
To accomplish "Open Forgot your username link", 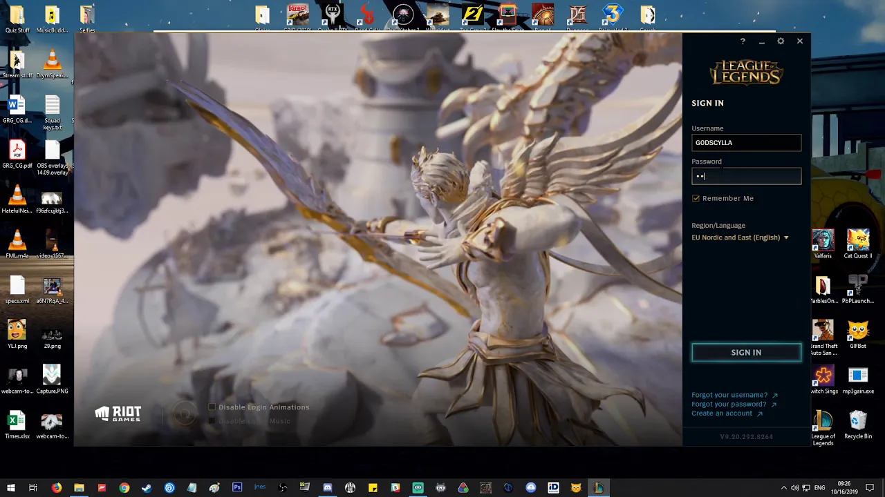I will (x=734, y=395).
